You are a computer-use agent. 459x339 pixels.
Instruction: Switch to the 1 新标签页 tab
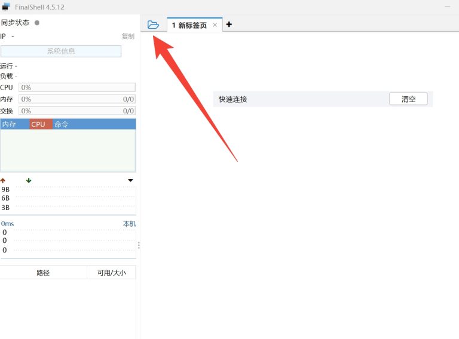[189, 25]
